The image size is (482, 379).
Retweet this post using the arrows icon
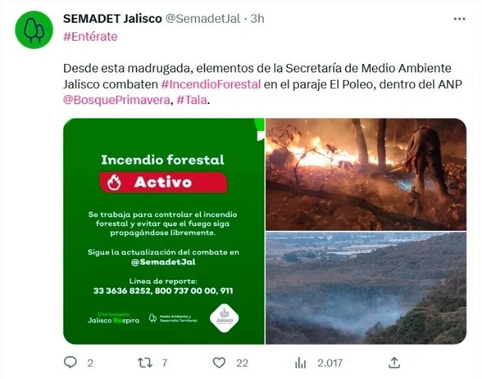point(145,362)
